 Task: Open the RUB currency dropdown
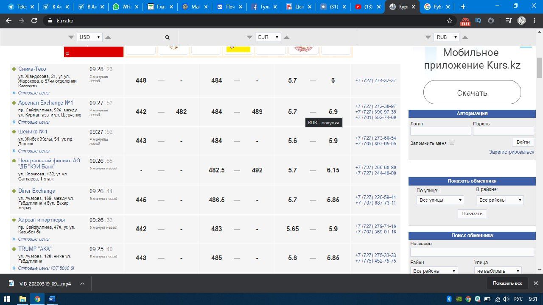[446, 37]
